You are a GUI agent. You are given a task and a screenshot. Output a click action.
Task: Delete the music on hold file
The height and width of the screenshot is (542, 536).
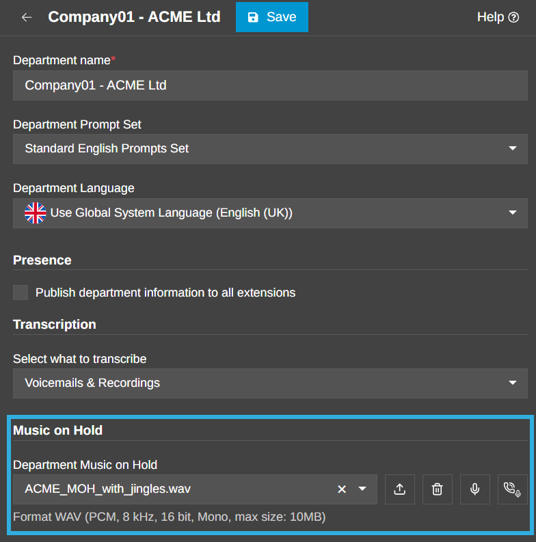point(438,489)
